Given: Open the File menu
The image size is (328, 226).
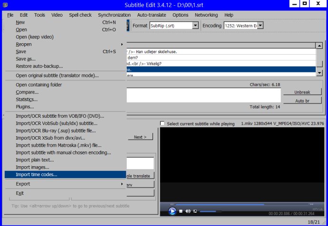Looking at the screenshot, I should point(10,15).
